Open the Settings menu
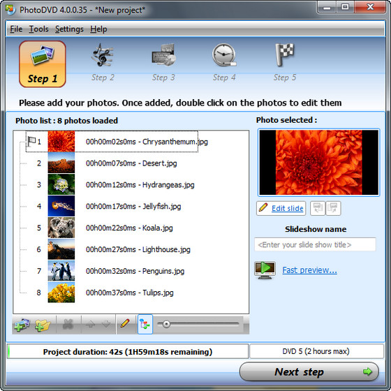Viewport: 391px width, 391px height. click(x=69, y=29)
